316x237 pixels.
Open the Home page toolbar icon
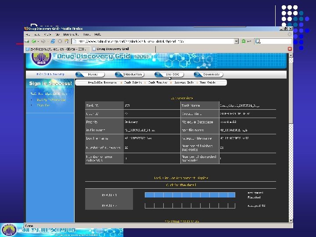click(x=67, y=41)
